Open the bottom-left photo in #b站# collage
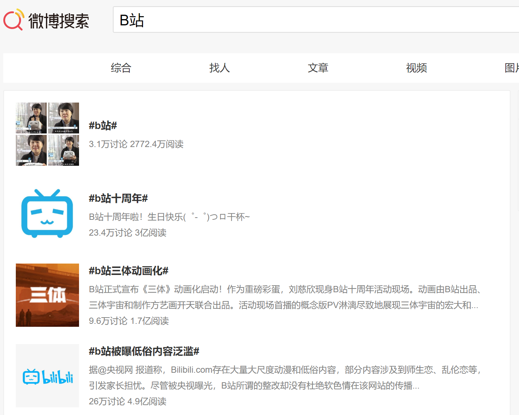Viewport: 519px width, 415px height. pos(31,150)
